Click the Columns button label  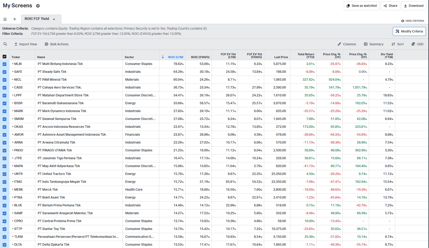pyautogui.click(x=350, y=44)
